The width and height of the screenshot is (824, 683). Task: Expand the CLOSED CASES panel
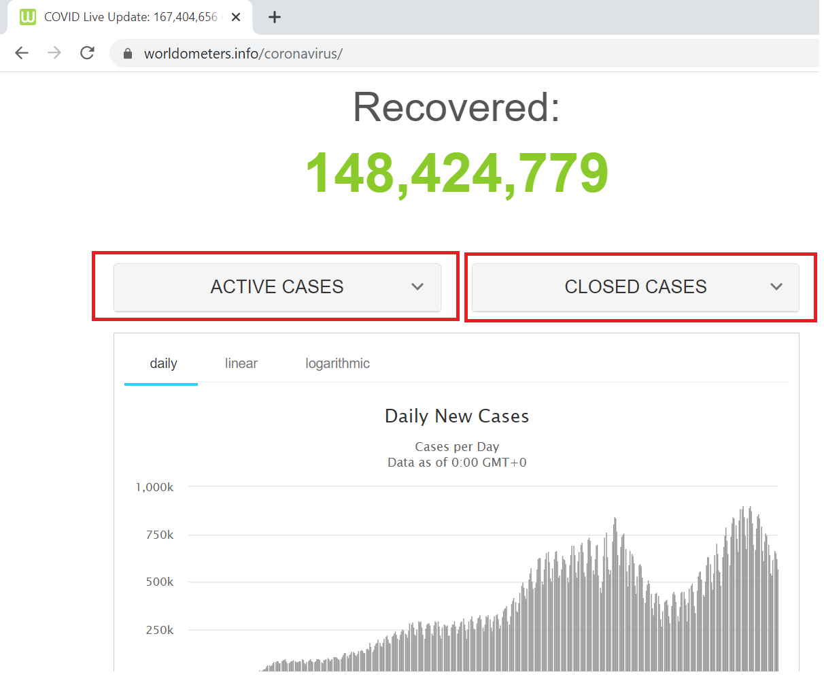tap(636, 288)
